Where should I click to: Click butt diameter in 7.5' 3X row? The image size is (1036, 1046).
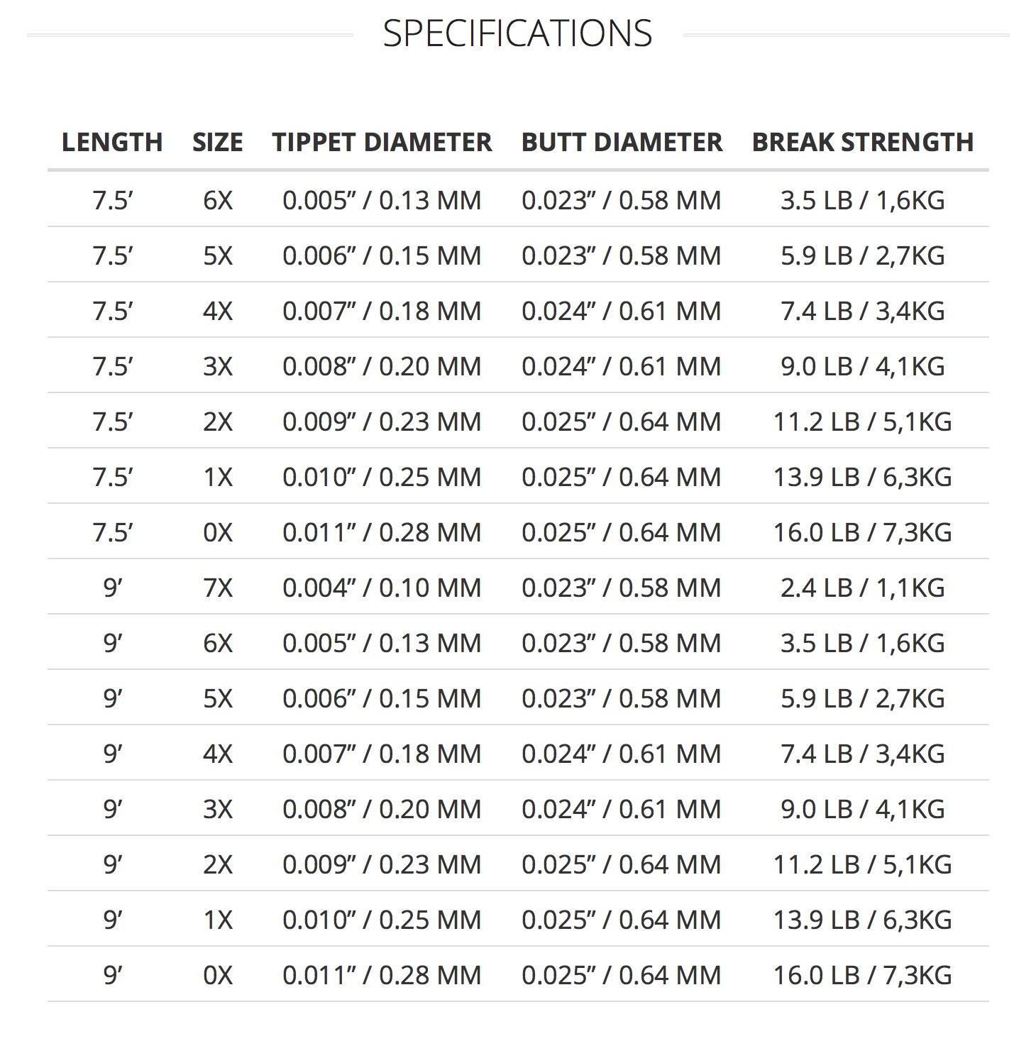click(622, 366)
